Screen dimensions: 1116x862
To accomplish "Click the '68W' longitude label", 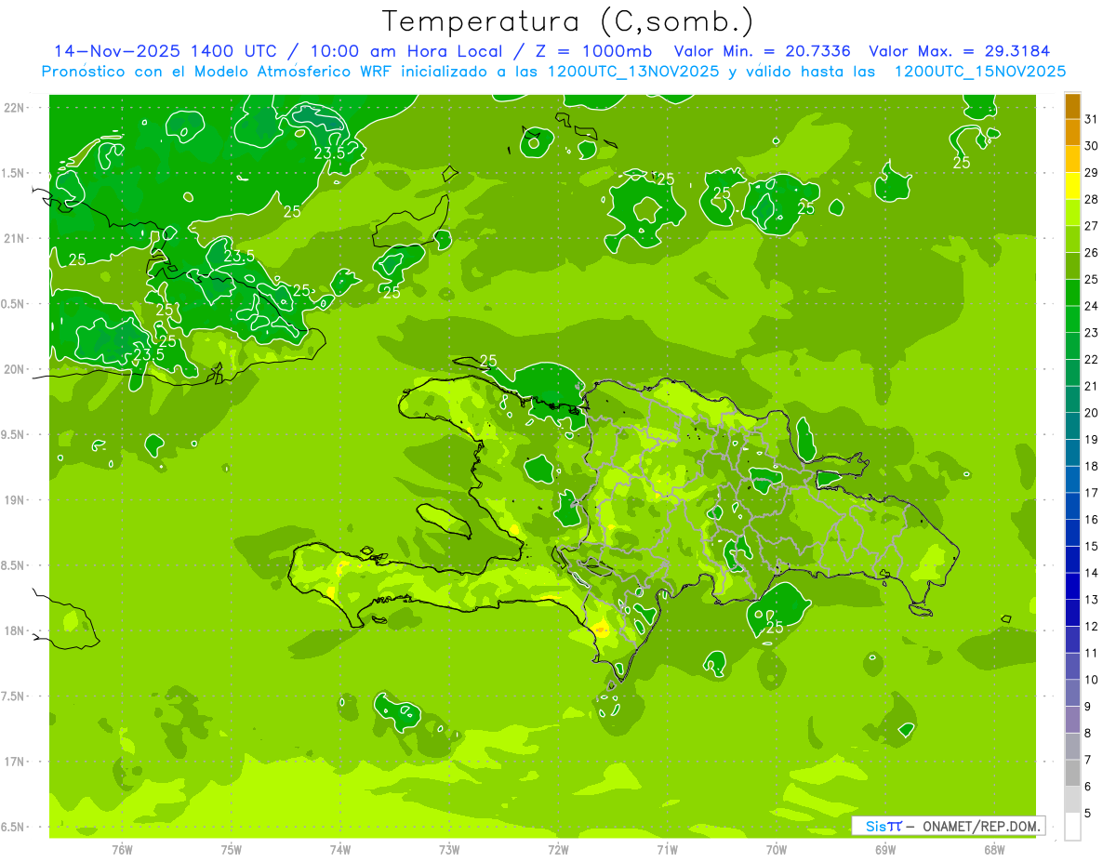I will coord(994,850).
